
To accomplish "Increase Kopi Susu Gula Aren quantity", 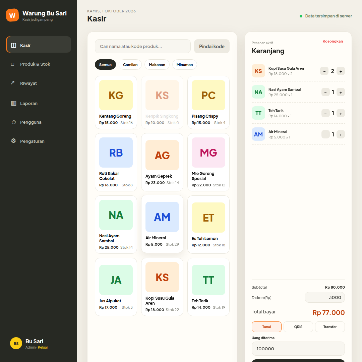I will coord(341,71).
